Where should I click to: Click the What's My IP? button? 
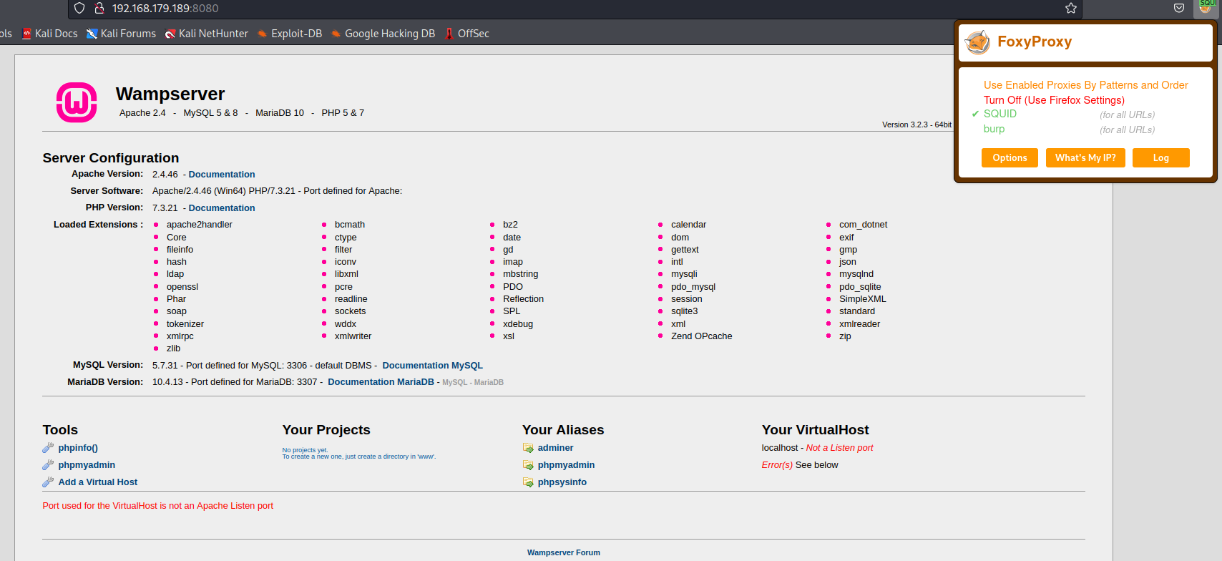tap(1085, 158)
